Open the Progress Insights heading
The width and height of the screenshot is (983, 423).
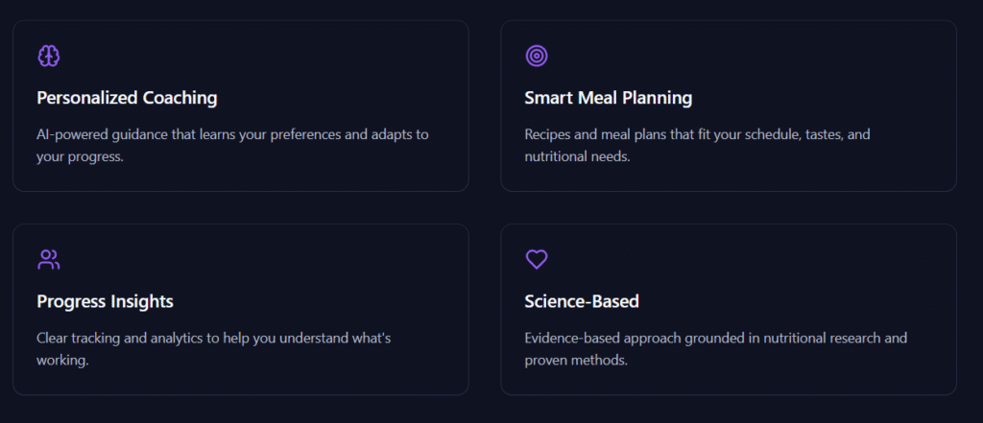pos(105,301)
